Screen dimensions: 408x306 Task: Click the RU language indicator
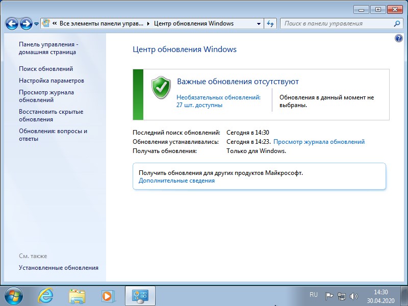pyautogui.click(x=314, y=295)
